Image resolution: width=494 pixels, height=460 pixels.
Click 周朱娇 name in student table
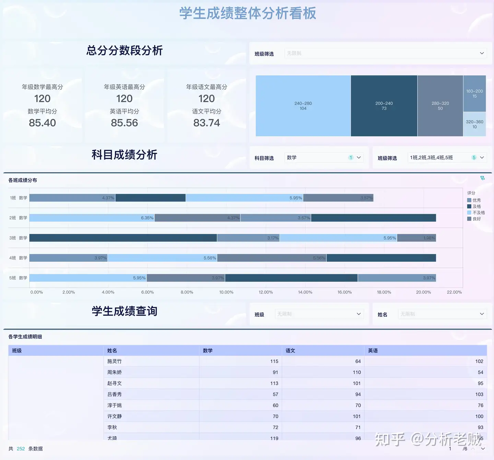pos(115,372)
